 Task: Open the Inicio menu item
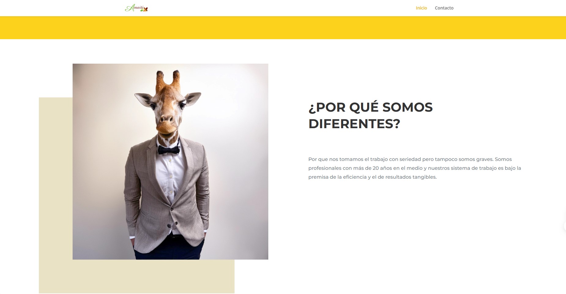(421, 8)
